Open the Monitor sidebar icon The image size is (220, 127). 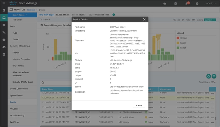coord(4,18)
